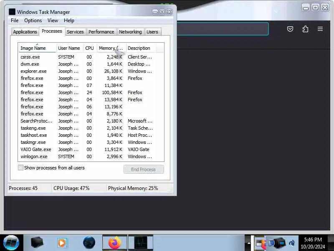Open the View menu
The image size is (334, 251).
pyautogui.click(x=53, y=20)
